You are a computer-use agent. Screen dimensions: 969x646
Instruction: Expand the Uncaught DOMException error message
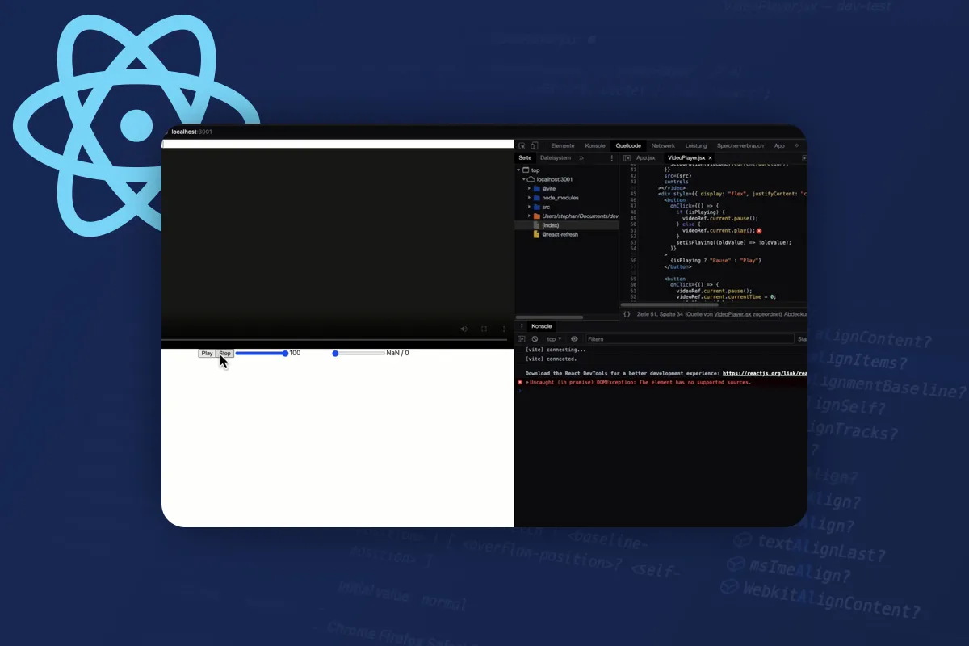pyautogui.click(x=529, y=382)
